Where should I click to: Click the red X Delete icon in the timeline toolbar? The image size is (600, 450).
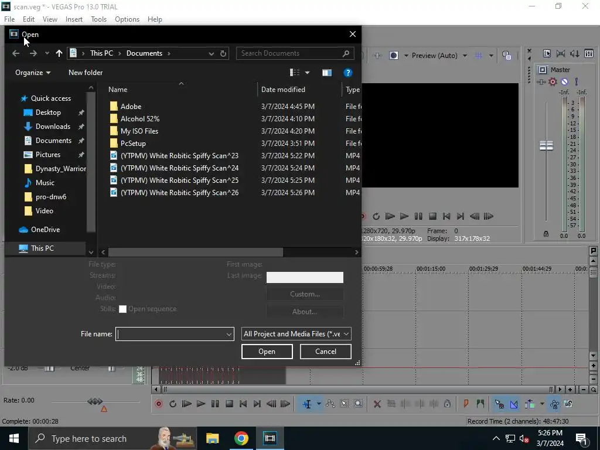point(377,404)
